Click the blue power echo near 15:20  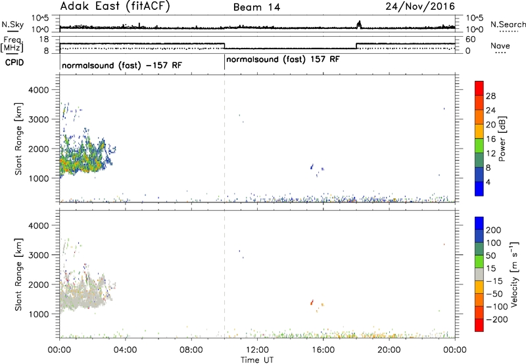click(312, 167)
